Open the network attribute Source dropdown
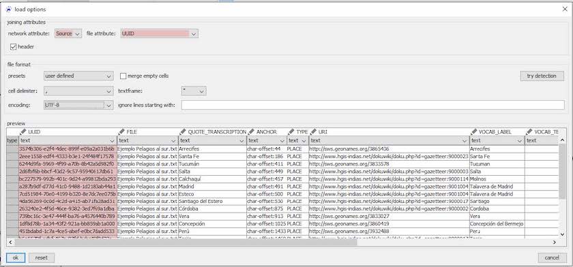573x267 pixels. click(x=68, y=33)
